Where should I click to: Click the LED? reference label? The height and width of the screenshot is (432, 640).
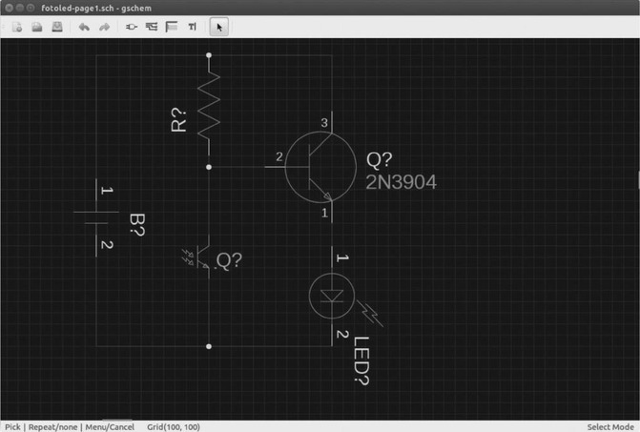[362, 360]
